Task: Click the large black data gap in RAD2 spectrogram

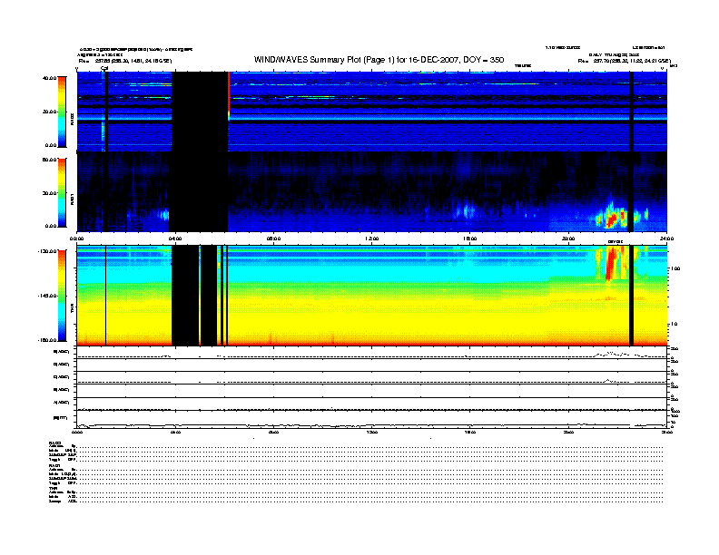Action: (x=200, y=112)
